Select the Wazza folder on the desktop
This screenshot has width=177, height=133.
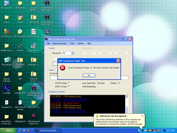pos(6,19)
